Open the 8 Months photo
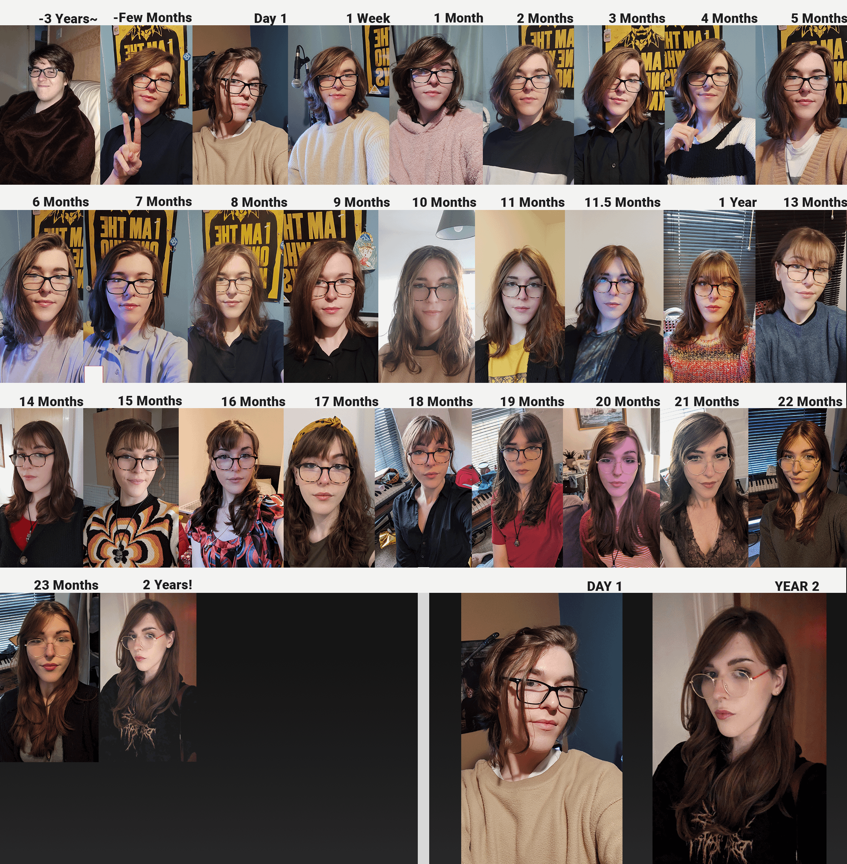The image size is (847, 864). click(x=236, y=296)
